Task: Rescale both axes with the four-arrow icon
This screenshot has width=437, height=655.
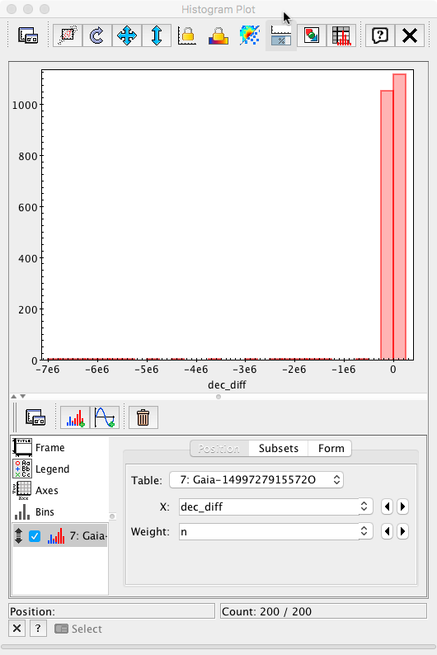Action: click(127, 35)
